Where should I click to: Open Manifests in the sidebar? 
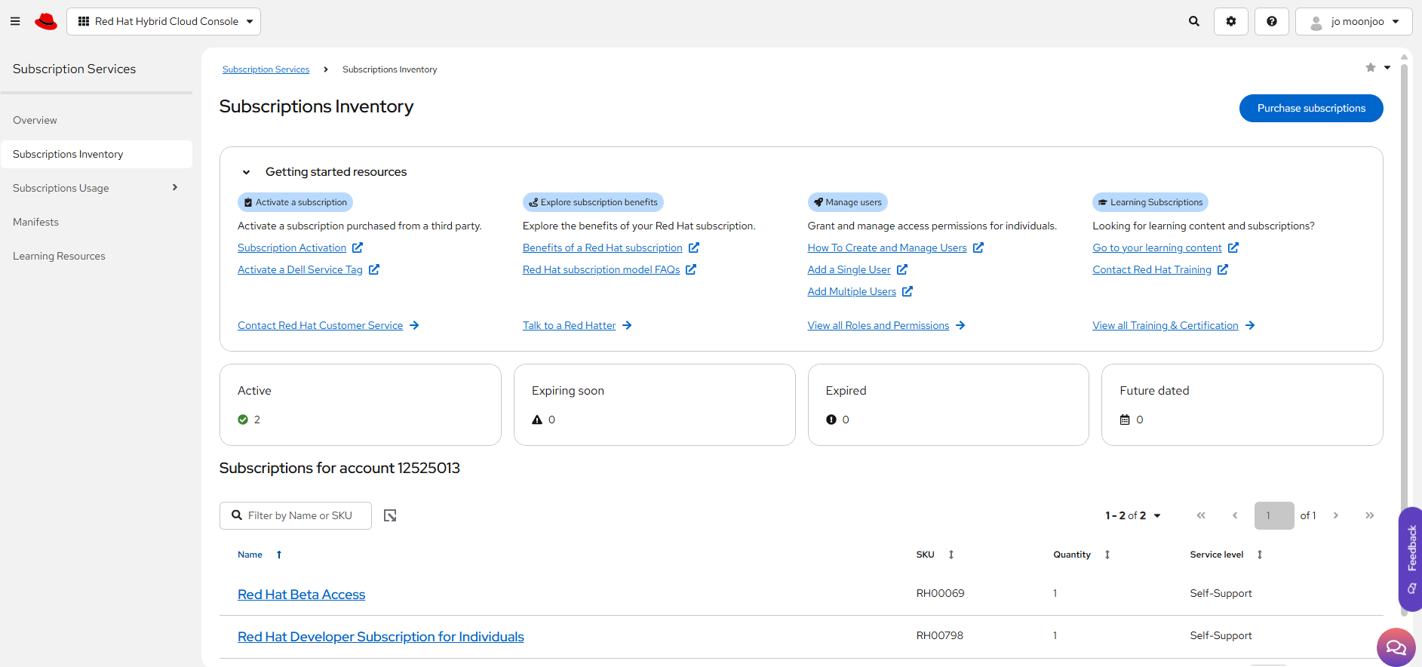[x=35, y=222]
